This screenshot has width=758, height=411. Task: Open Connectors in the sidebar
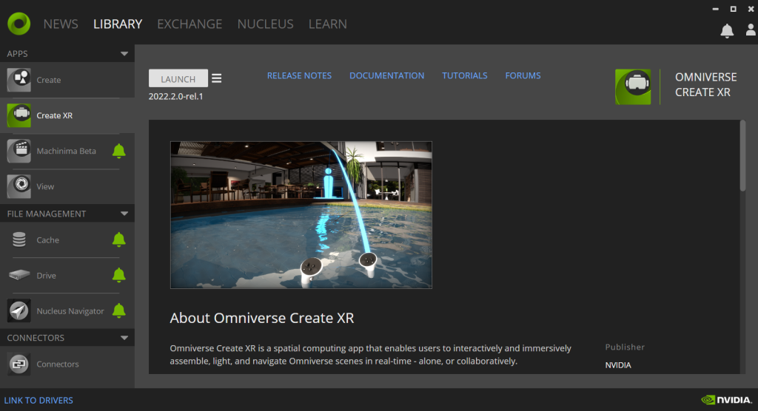tap(57, 364)
